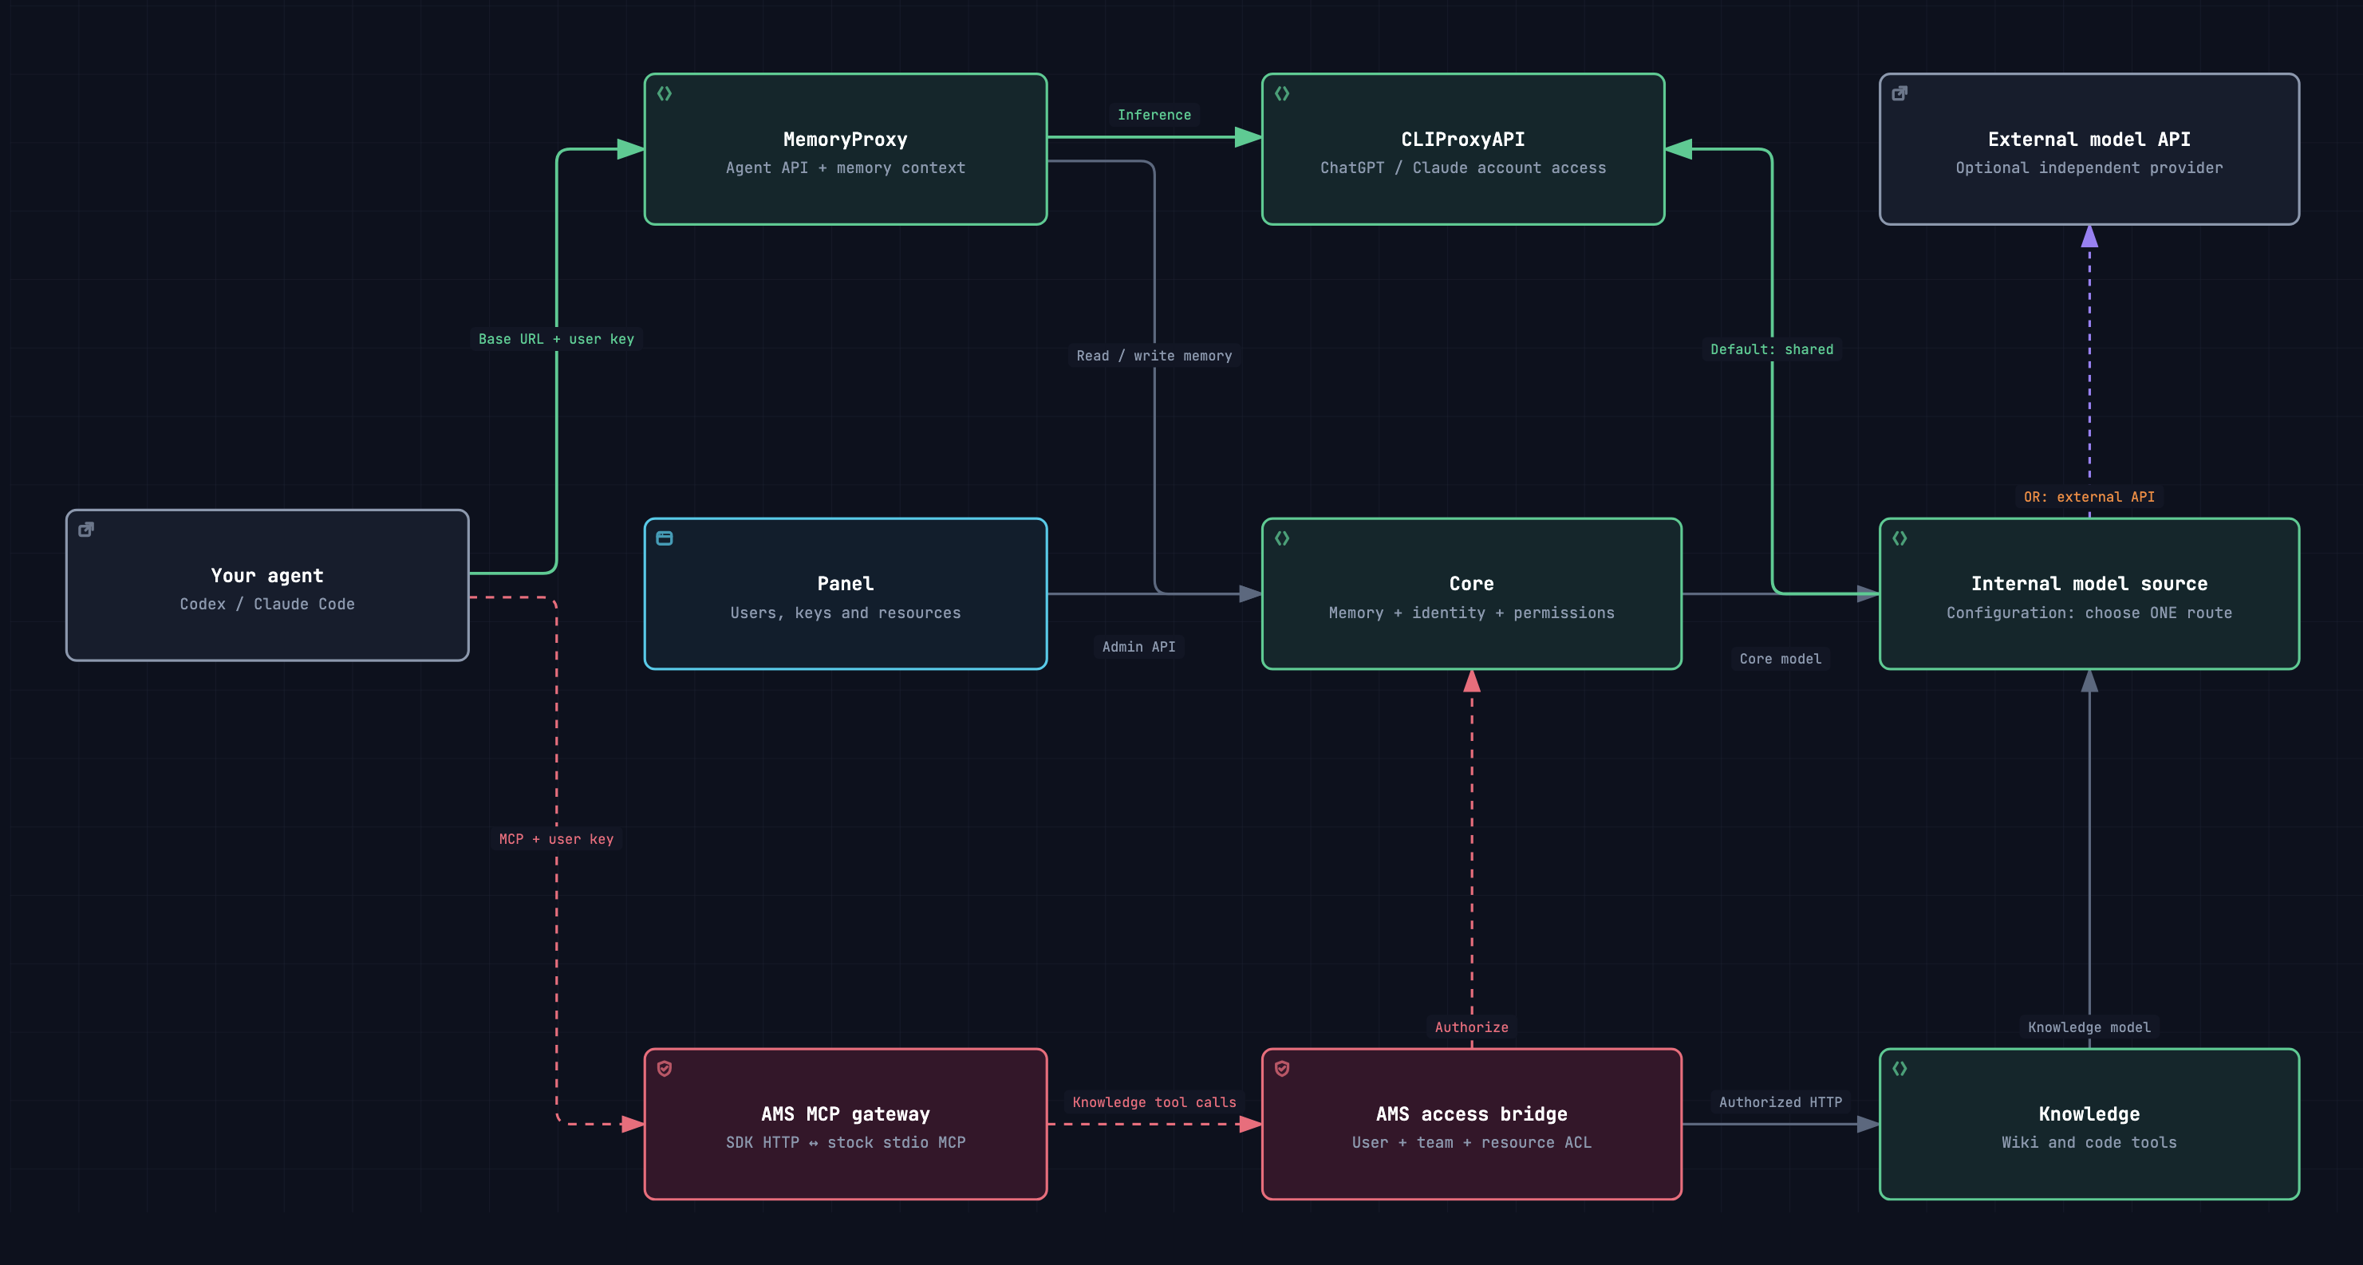Click 'SDK HTTP ↔ stock stdio MCP' subtitle
Image resolution: width=2363 pixels, height=1265 pixels.
(x=845, y=1142)
